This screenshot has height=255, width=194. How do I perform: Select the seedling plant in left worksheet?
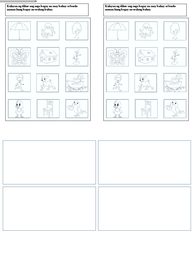pyautogui.click(x=77, y=57)
